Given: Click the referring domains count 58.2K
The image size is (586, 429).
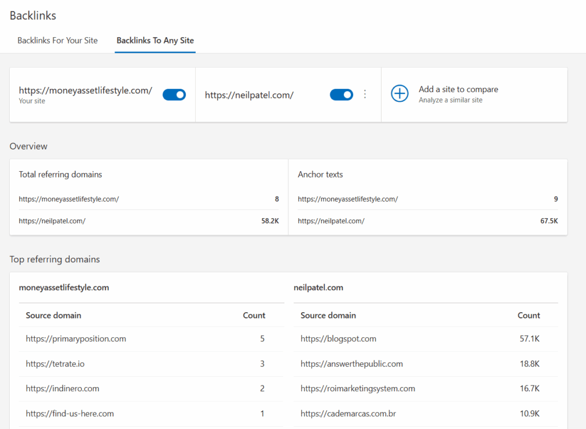Looking at the screenshot, I should pos(270,221).
